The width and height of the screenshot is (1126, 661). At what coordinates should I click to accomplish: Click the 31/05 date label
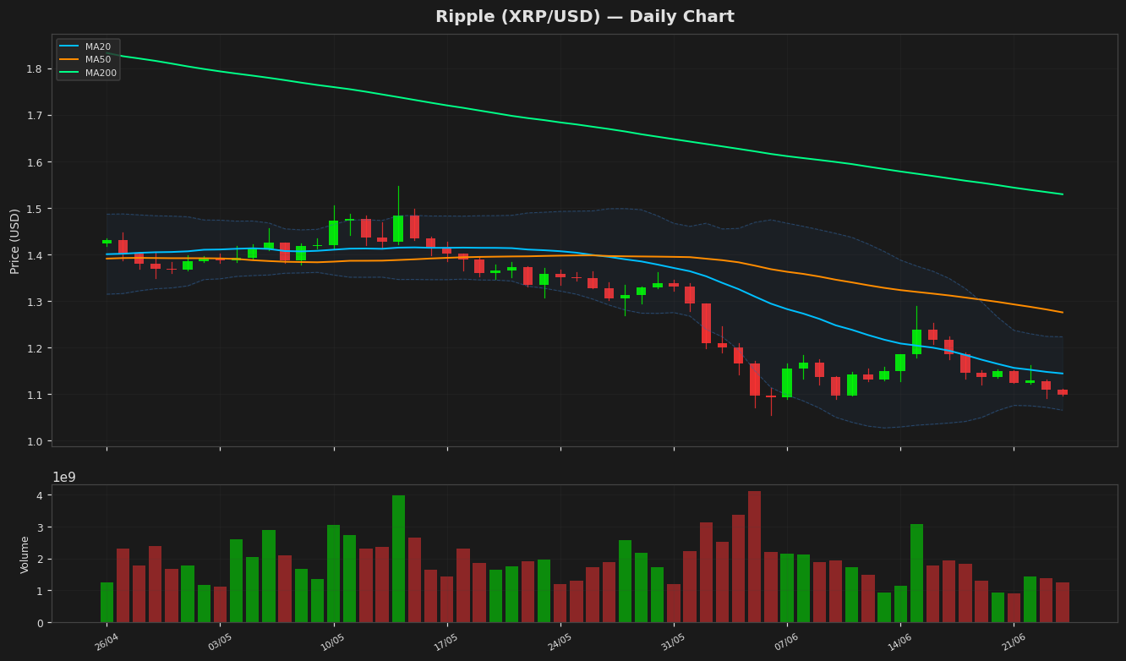[673, 642]
